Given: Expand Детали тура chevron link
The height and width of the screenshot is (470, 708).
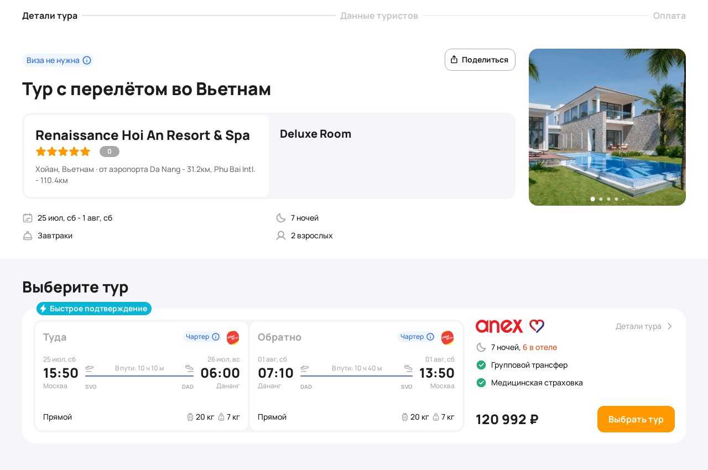Looking at the screenshot, I should 644,326.
